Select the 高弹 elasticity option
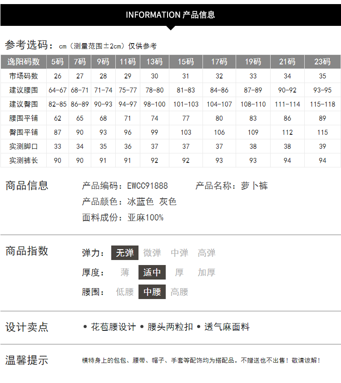The width and height of the screenshot is (341, 383). pos(207,253)
